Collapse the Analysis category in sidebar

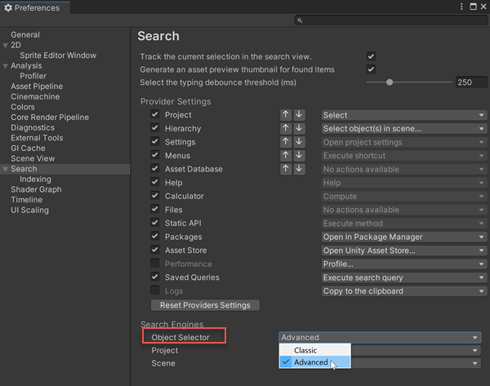[x=6, y=66]
